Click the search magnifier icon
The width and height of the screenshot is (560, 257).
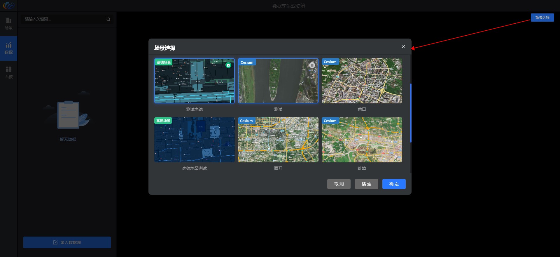pos(108,19)
